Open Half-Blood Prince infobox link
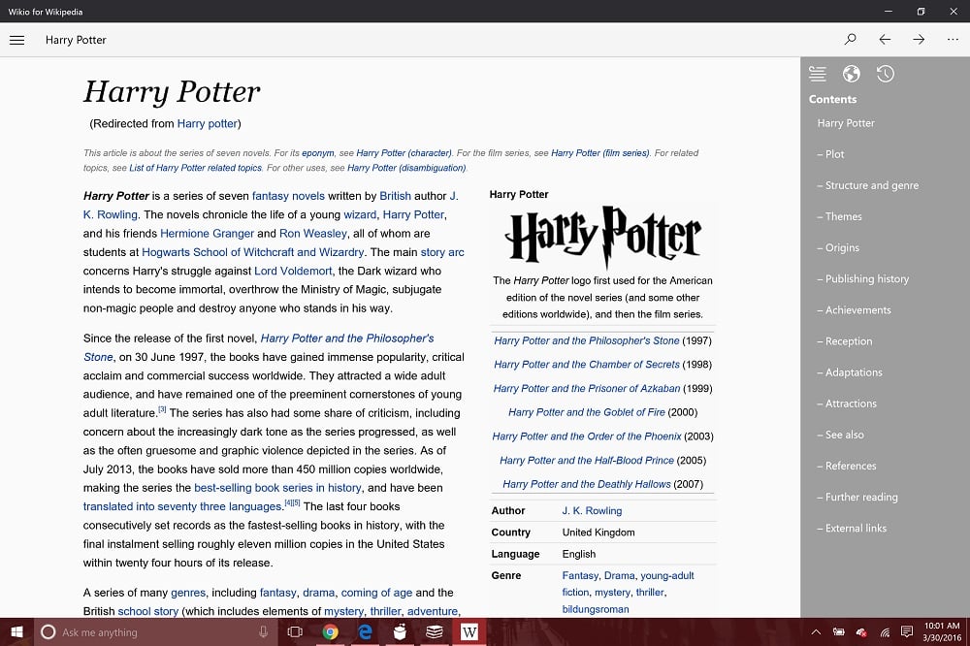Screen dimensions: 970x646 point(587,461)
